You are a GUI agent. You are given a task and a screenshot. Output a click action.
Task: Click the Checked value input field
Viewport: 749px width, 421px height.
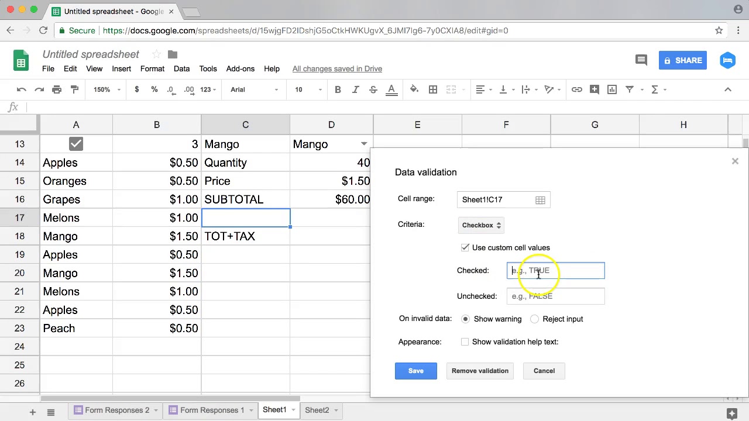click(x=556, y=271)
